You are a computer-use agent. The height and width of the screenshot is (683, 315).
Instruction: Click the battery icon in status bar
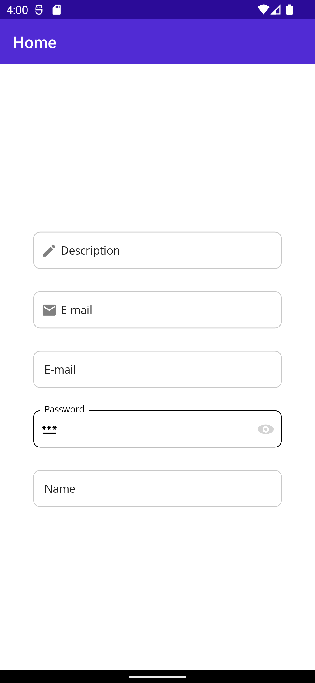(x=289, y=10)
